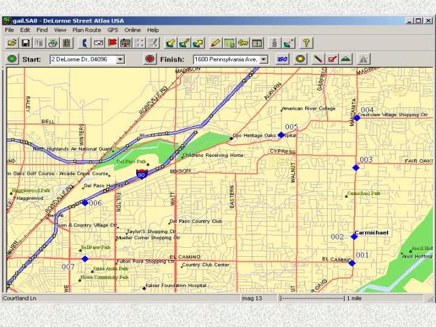Image resolution: width=436 pixels, height=327 pixels.
Task: Open the GPS menu
Action: 113,30
